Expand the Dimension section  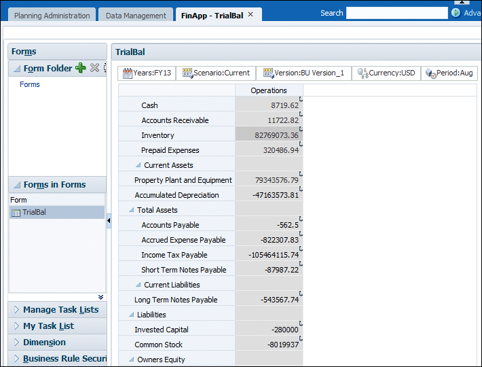[x=16, y=342]
